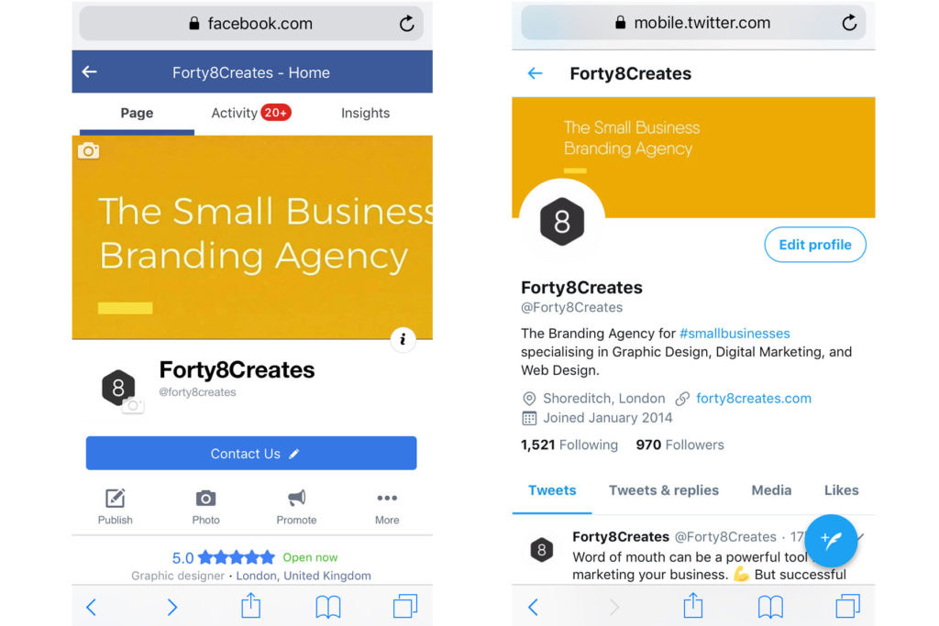Open the forty8creates.com link
This screenshot has width=939, height=626.
point(754,398)
